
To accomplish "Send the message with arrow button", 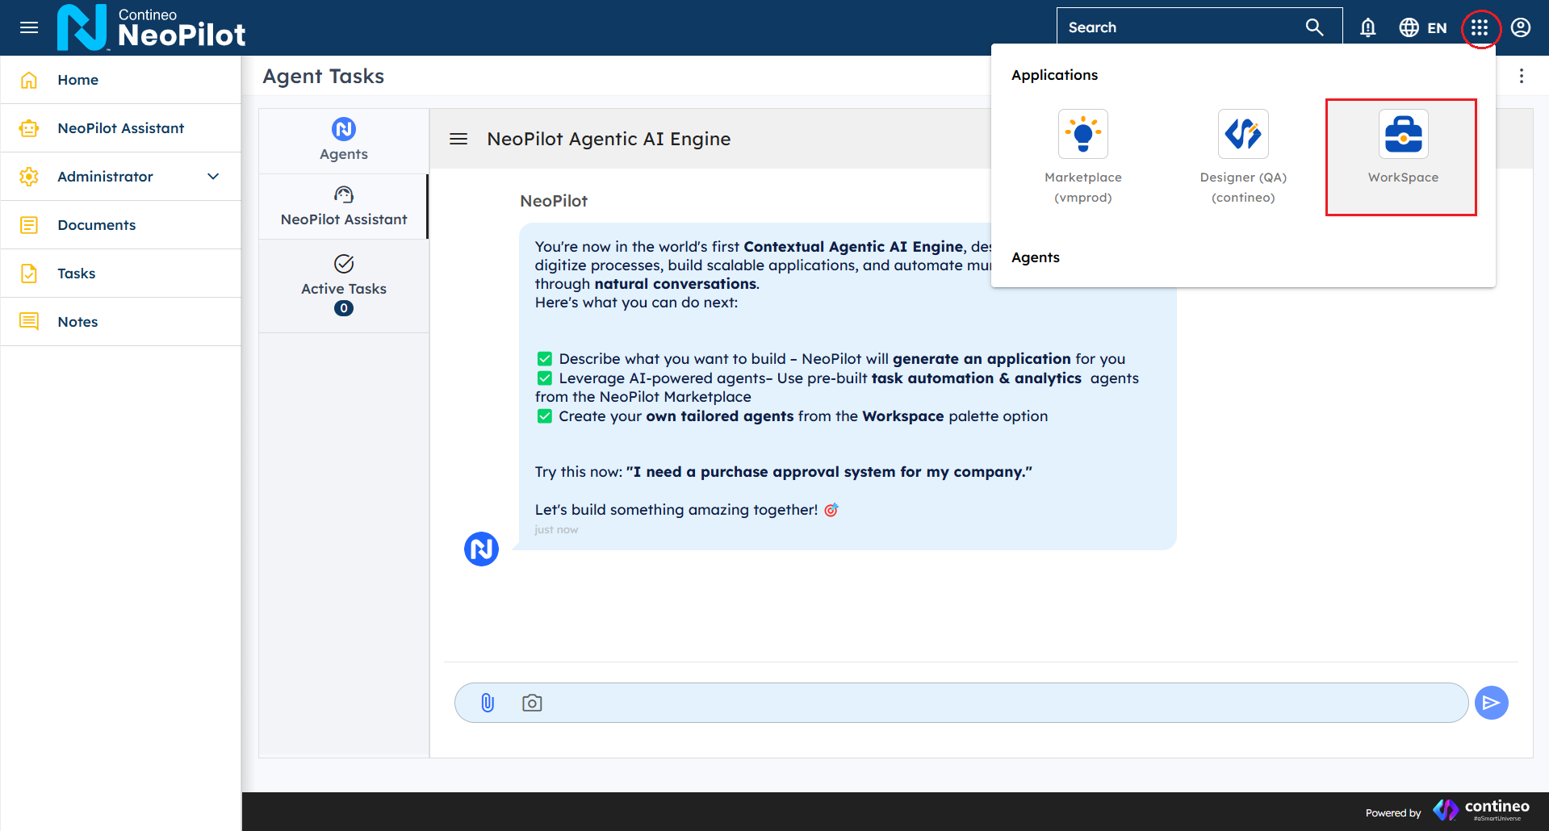I will click(x=1491, y=703).
